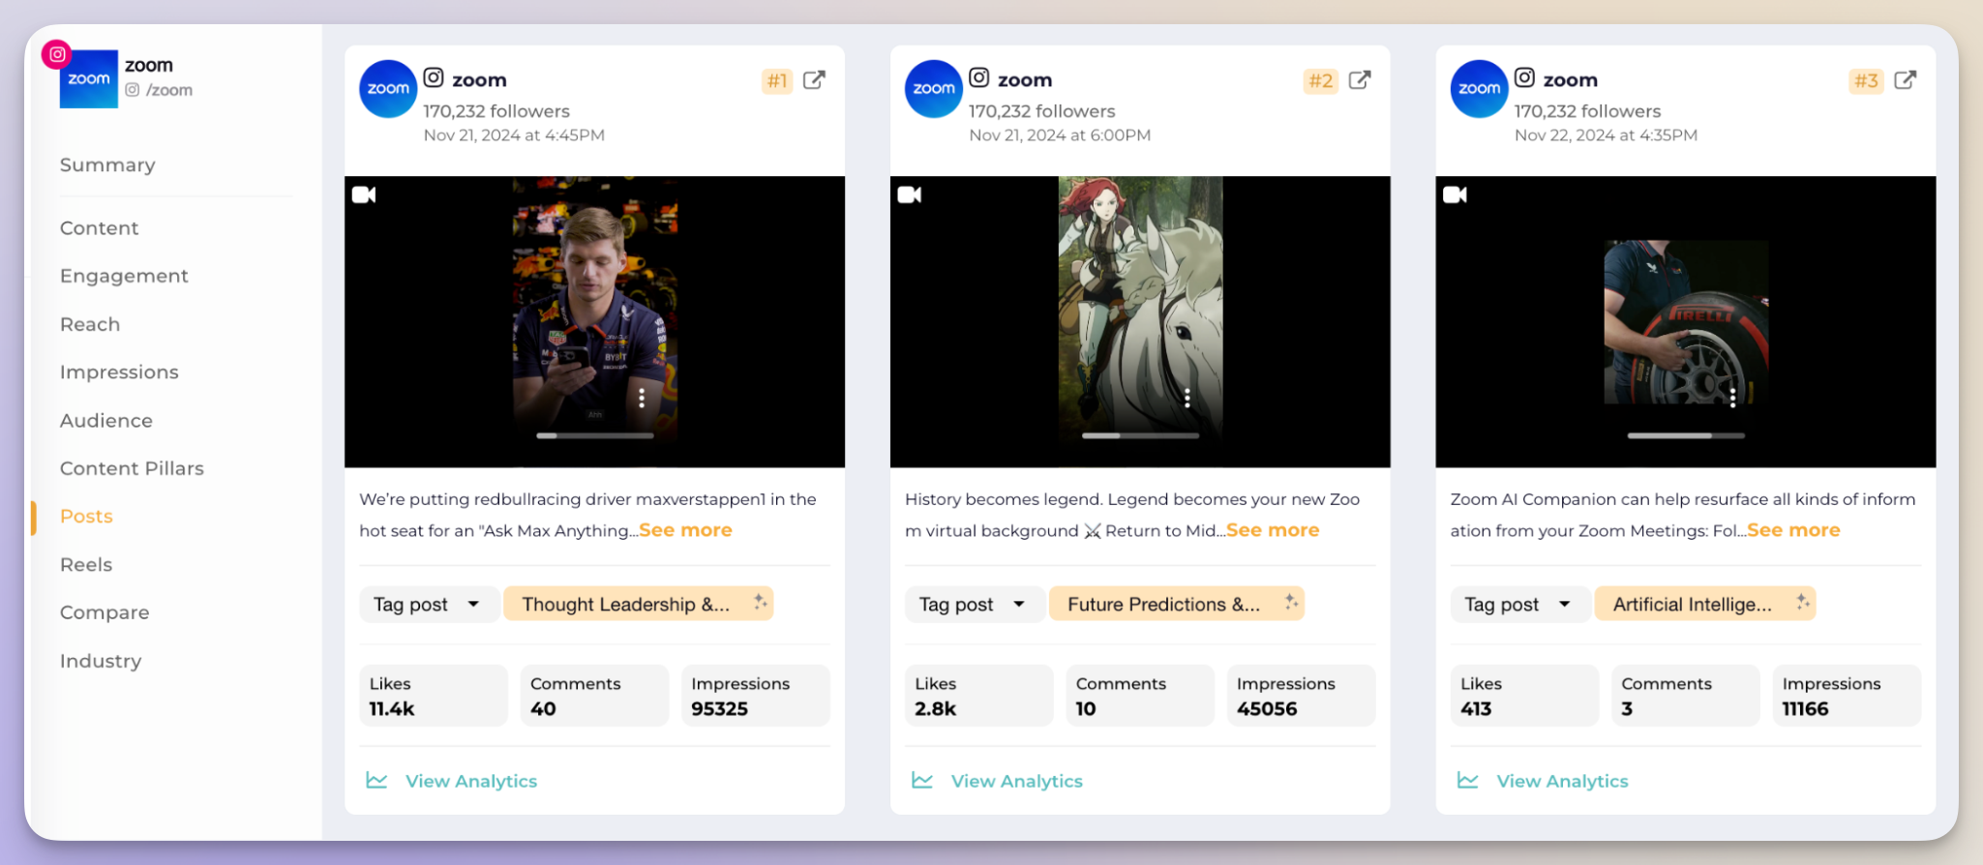Open Reach sidebar item

point(90,324)
